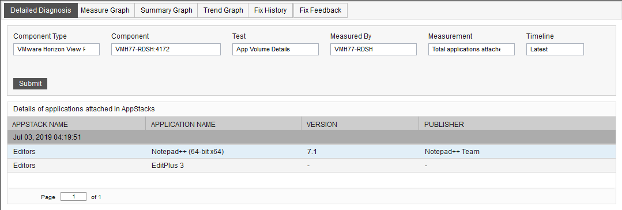Viewport: 622px width, 210px height.
Task: Open the Trend Graph tab
Action: coord(223,10)
